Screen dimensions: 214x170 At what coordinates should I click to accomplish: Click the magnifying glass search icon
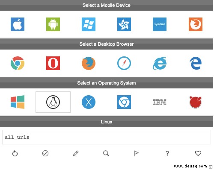click(106, 153)
